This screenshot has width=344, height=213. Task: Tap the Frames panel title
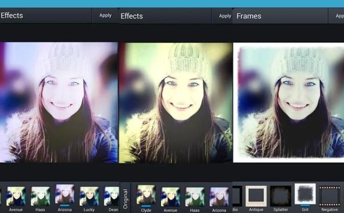coord(248,16)
